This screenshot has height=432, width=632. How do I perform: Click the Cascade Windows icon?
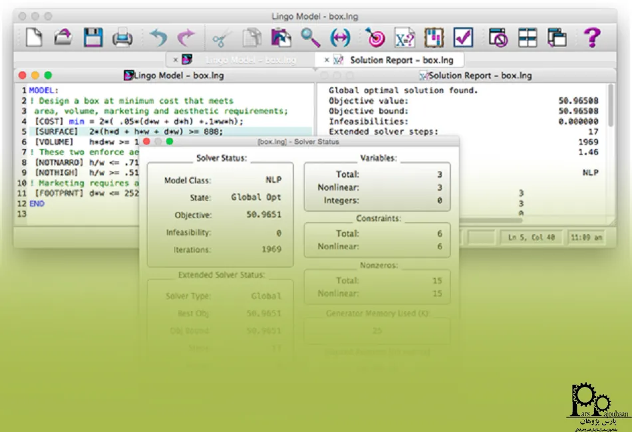click(557, 37)
